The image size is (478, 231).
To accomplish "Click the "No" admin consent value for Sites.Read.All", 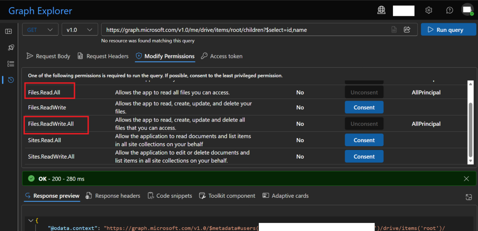I will point(300,140).
